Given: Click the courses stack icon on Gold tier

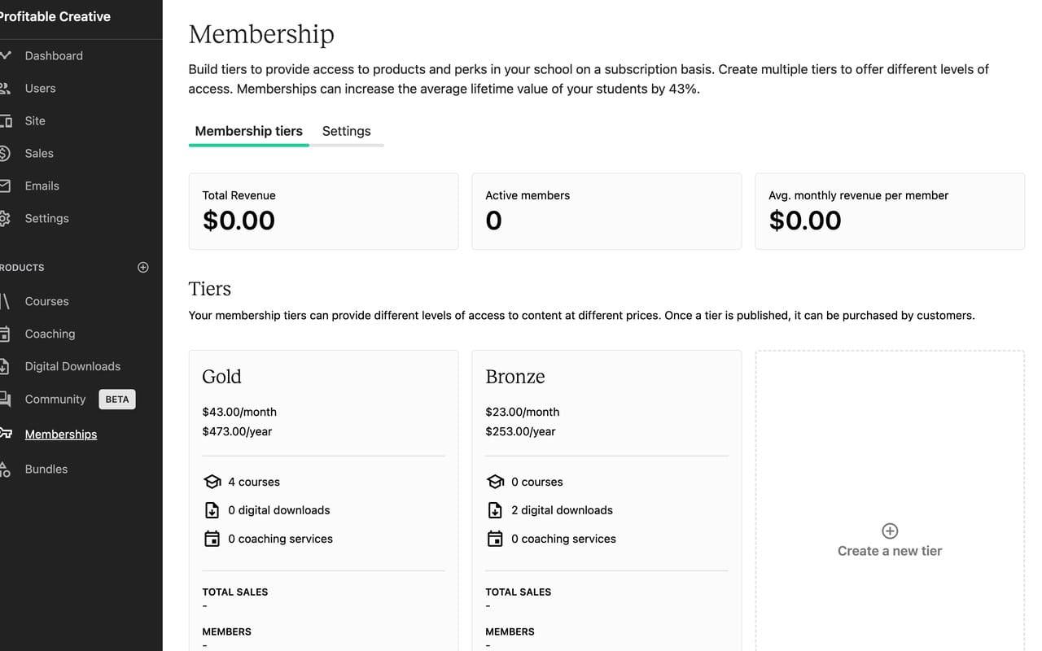Looking at the screenshot, I should (x=212, y=481).
